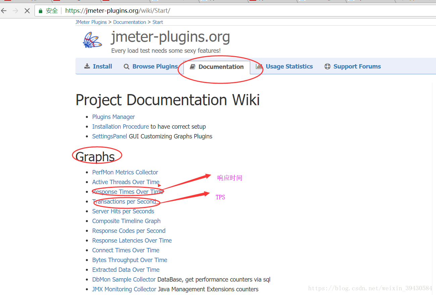Open the Support Forums tab
This screenshot has width=436, height=295.
[x=352, y=67]
